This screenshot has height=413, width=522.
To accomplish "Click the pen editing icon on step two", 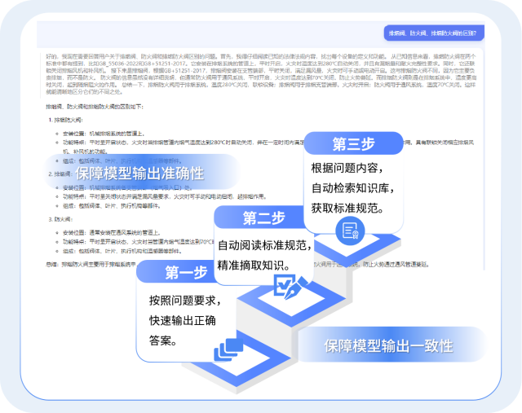I will pos(285,287).
